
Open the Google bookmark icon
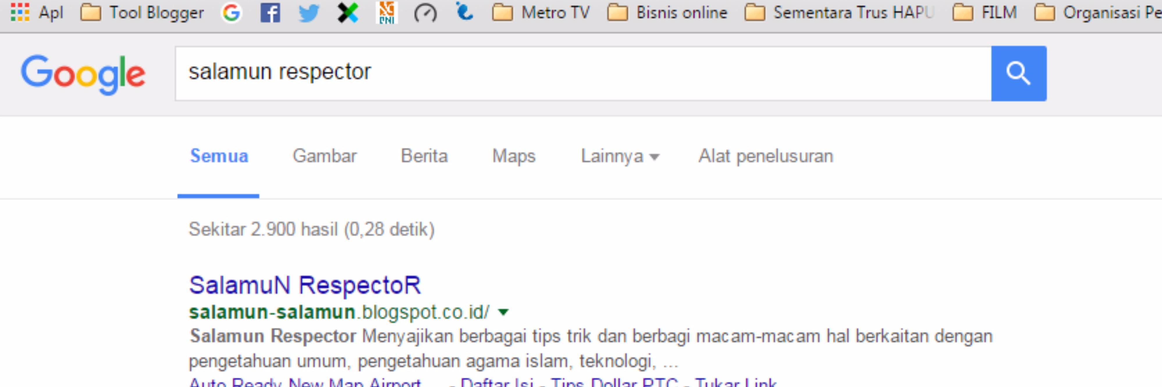231,12
